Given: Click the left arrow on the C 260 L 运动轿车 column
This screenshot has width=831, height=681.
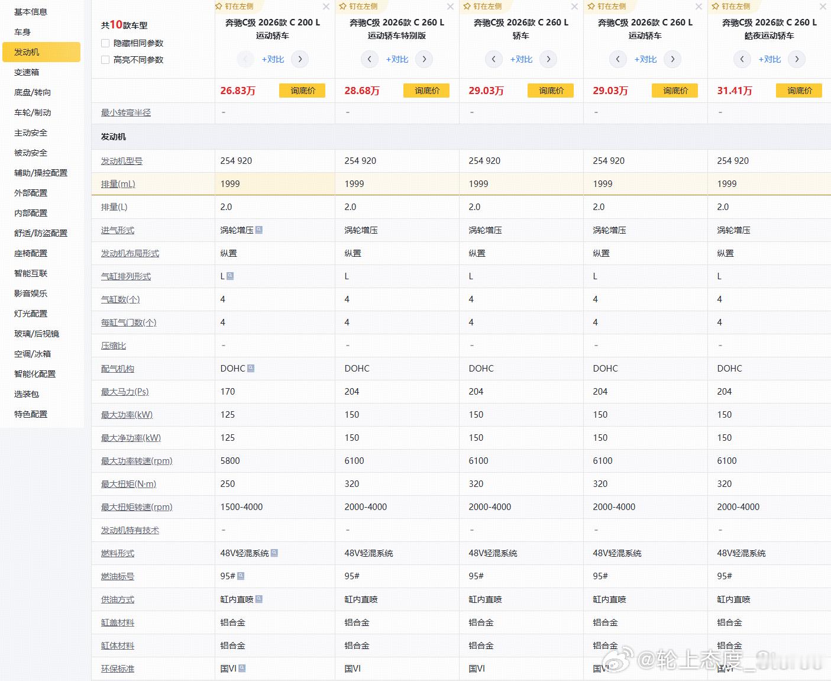Looking at the screenshot, I should [617, 59].
